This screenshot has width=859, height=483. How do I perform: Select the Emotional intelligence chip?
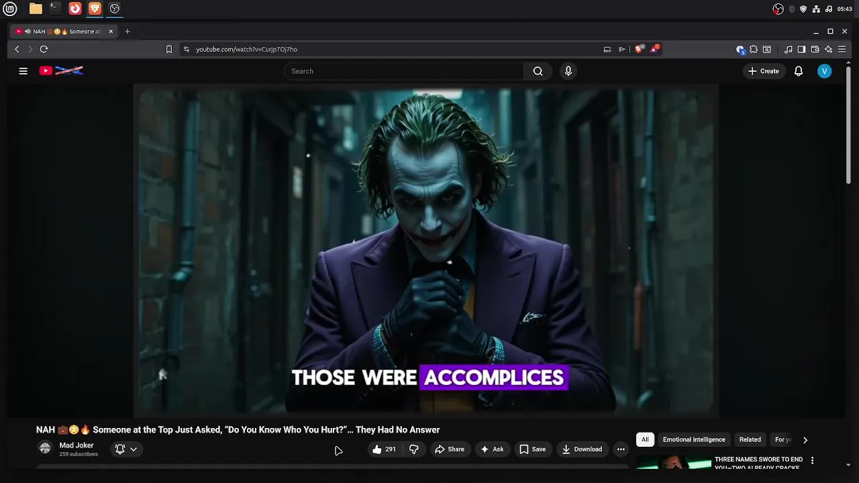pyautogui.click(x=694, y=439)
